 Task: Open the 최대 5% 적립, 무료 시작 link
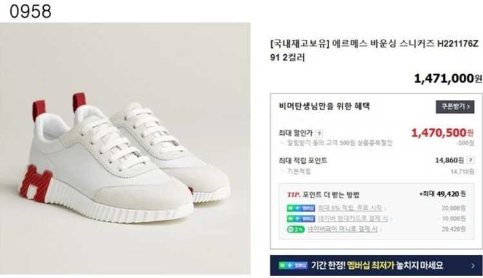tap(350, 208)
